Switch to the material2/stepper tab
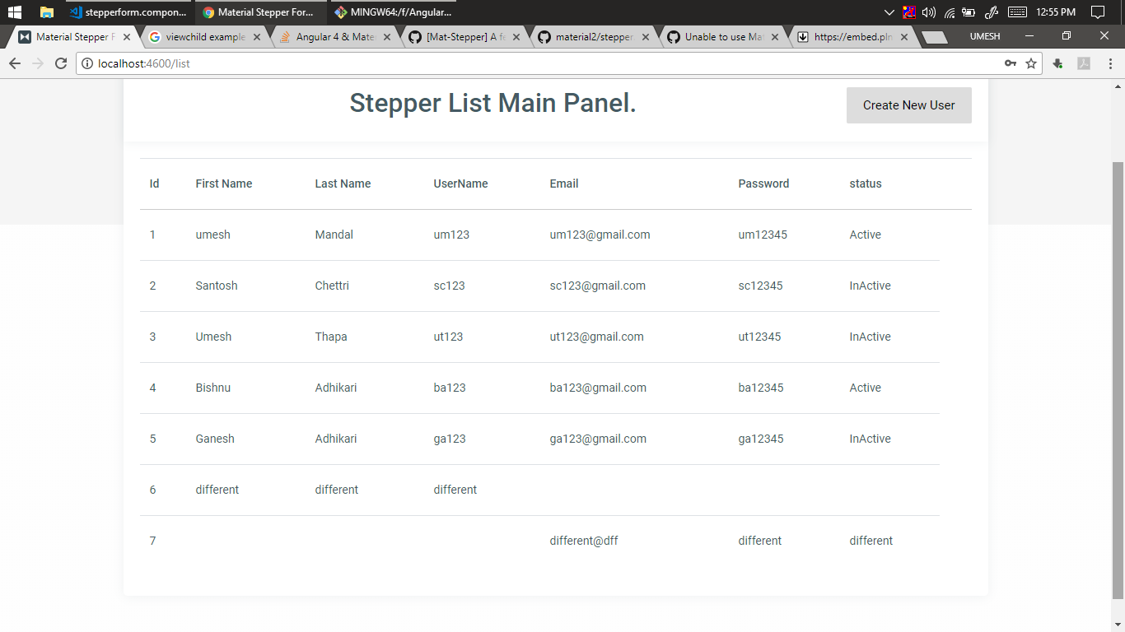The height and width of the screenshot is (632, 1125). [x=594, y=37]
